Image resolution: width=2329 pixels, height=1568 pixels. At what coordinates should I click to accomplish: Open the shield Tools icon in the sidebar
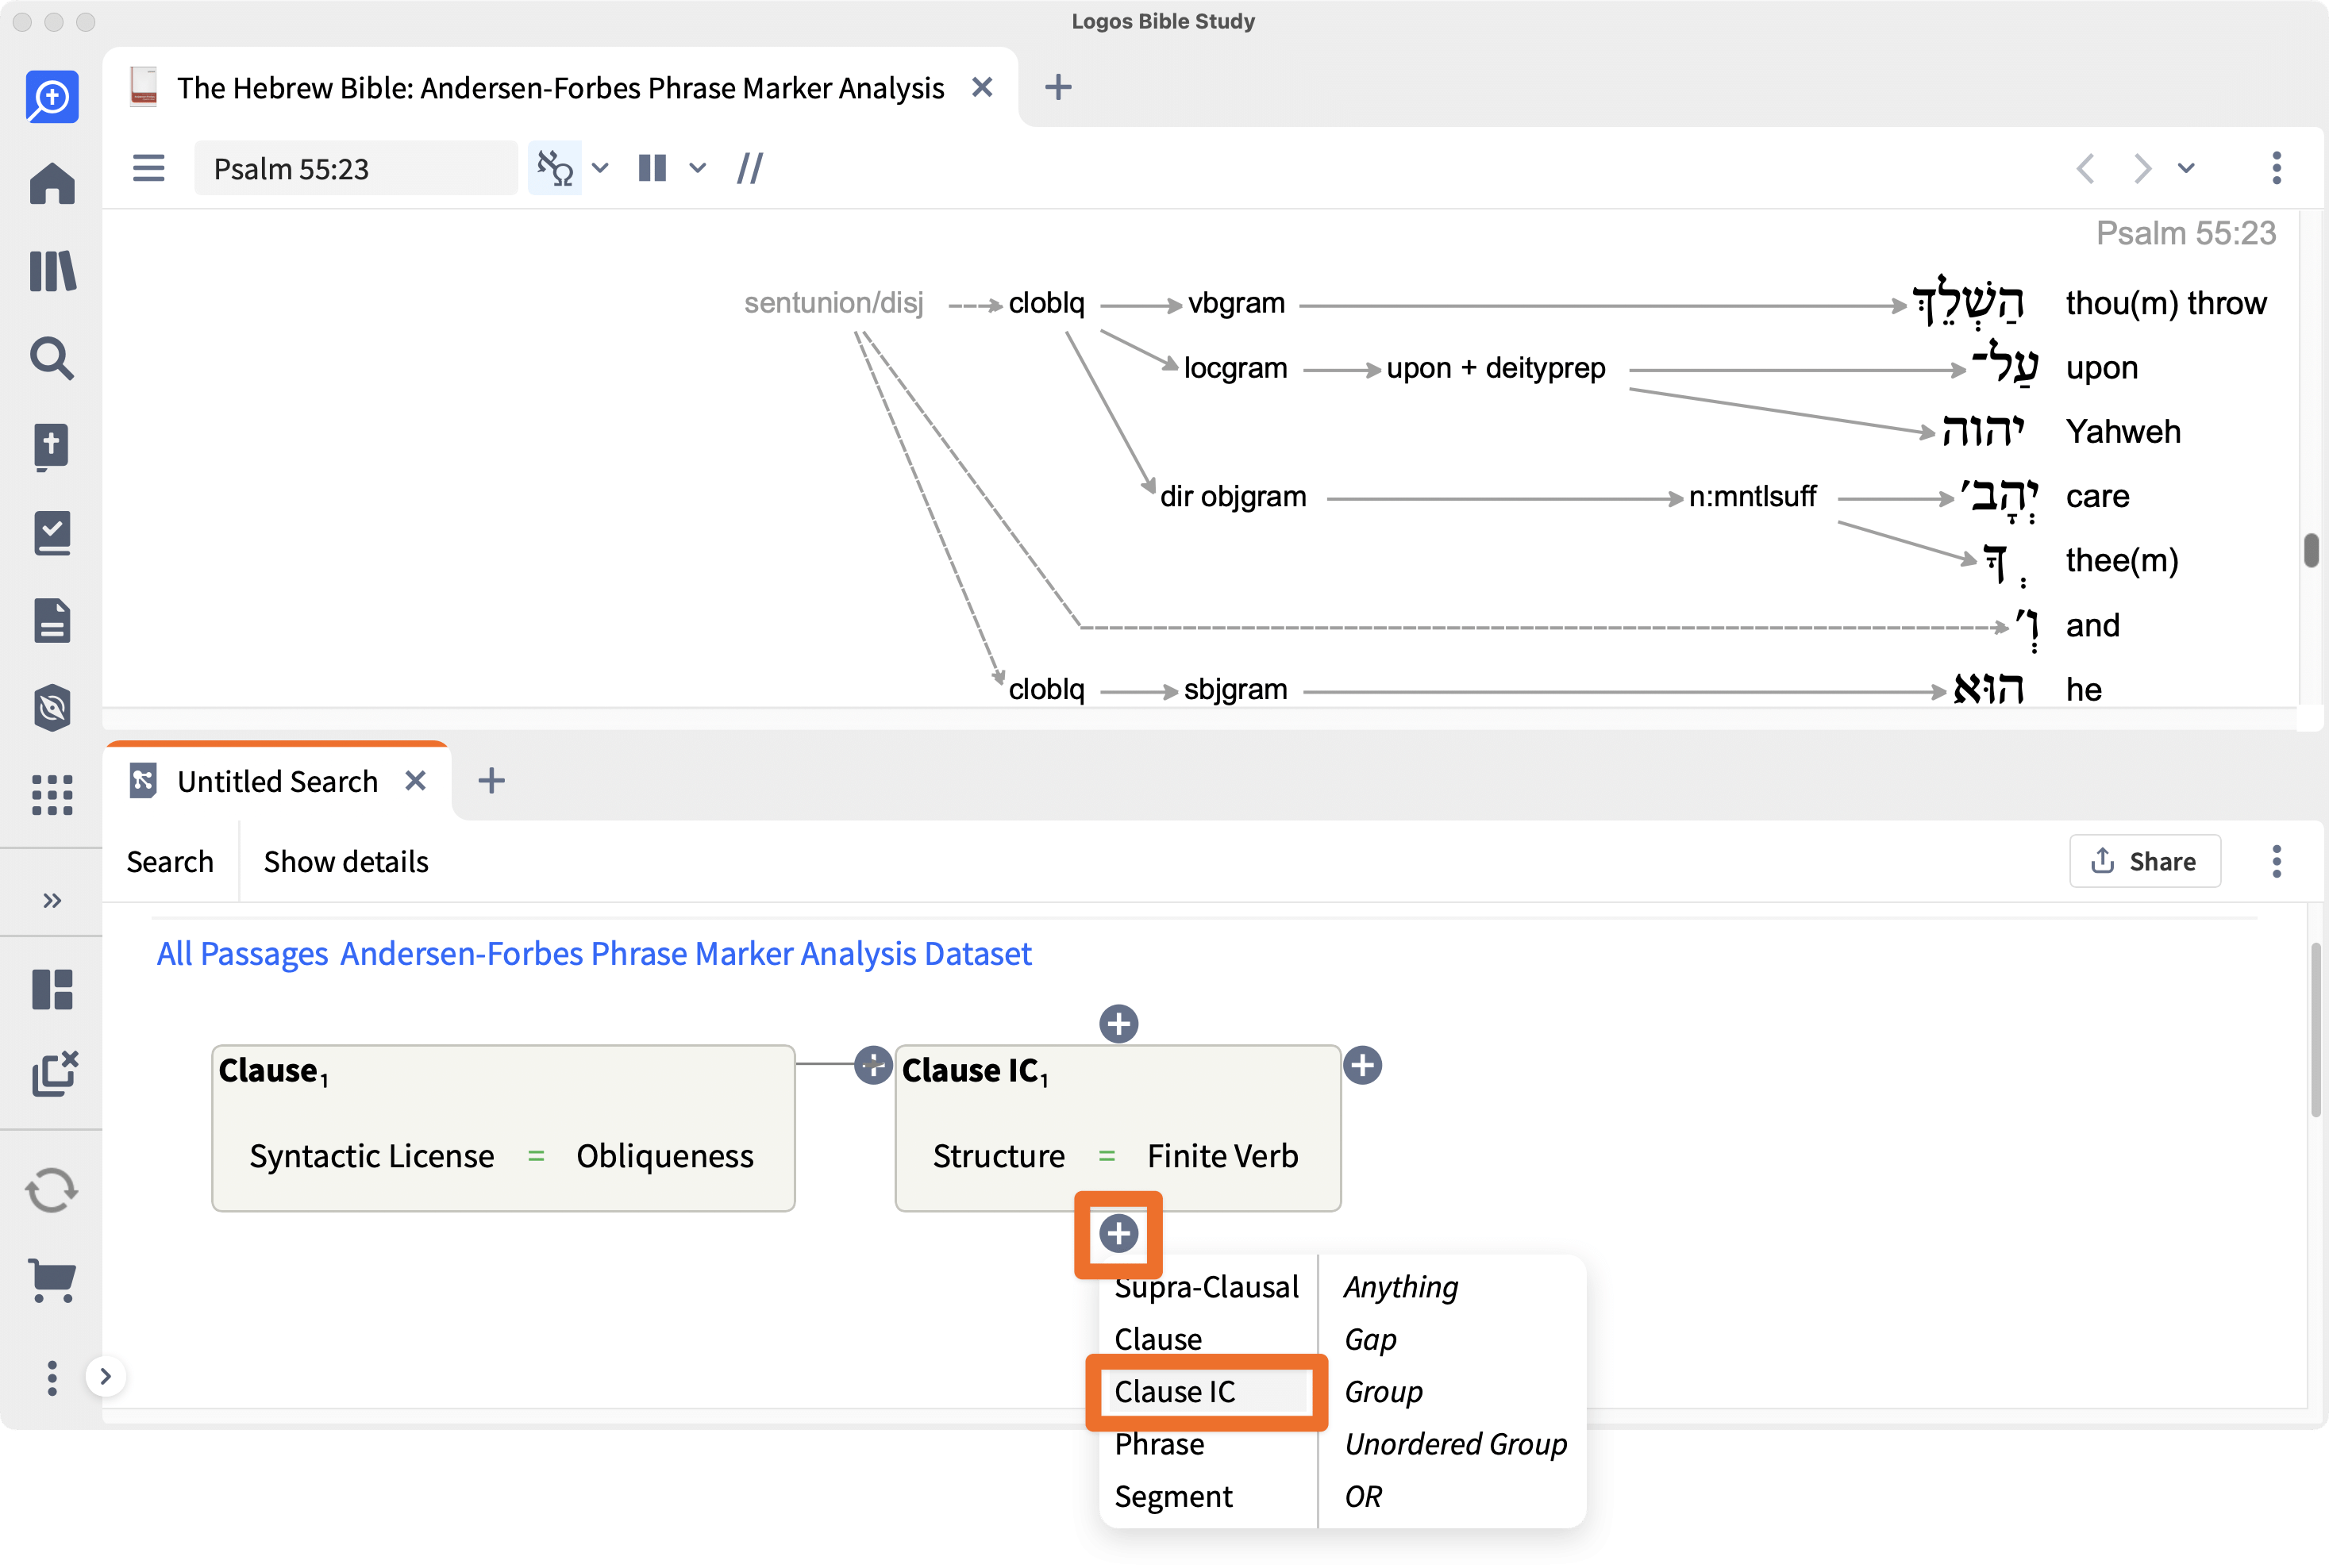click(52, 708)
